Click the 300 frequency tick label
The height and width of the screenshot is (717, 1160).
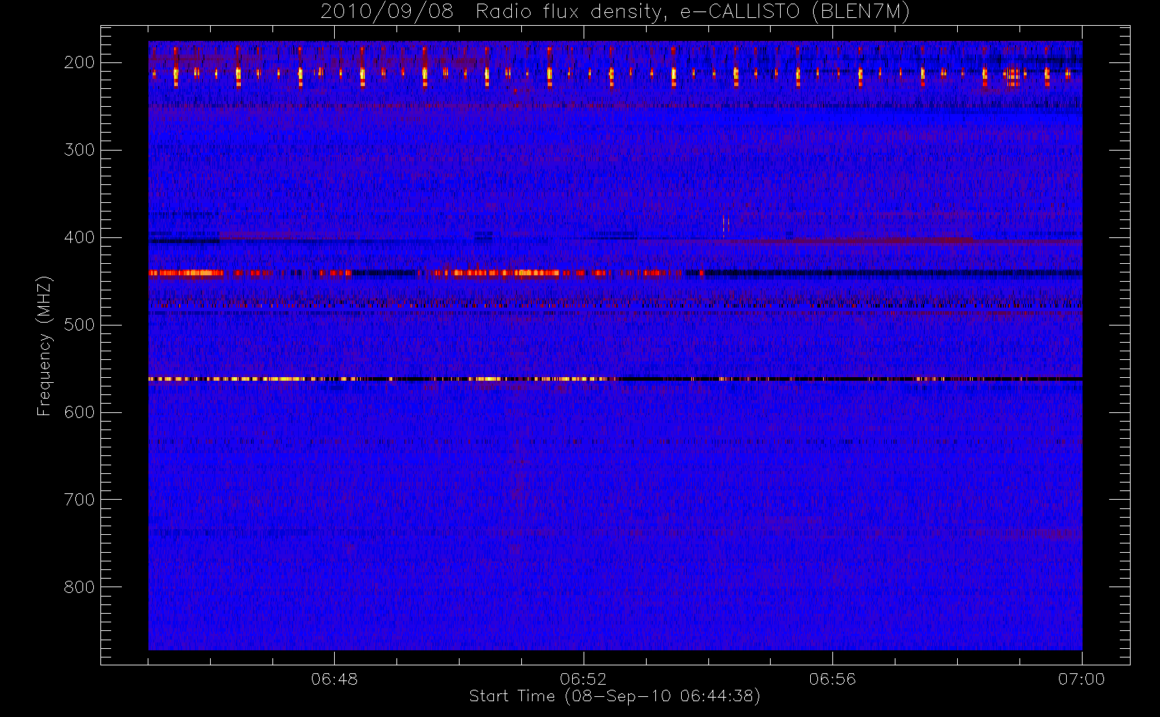coord(80,150)
